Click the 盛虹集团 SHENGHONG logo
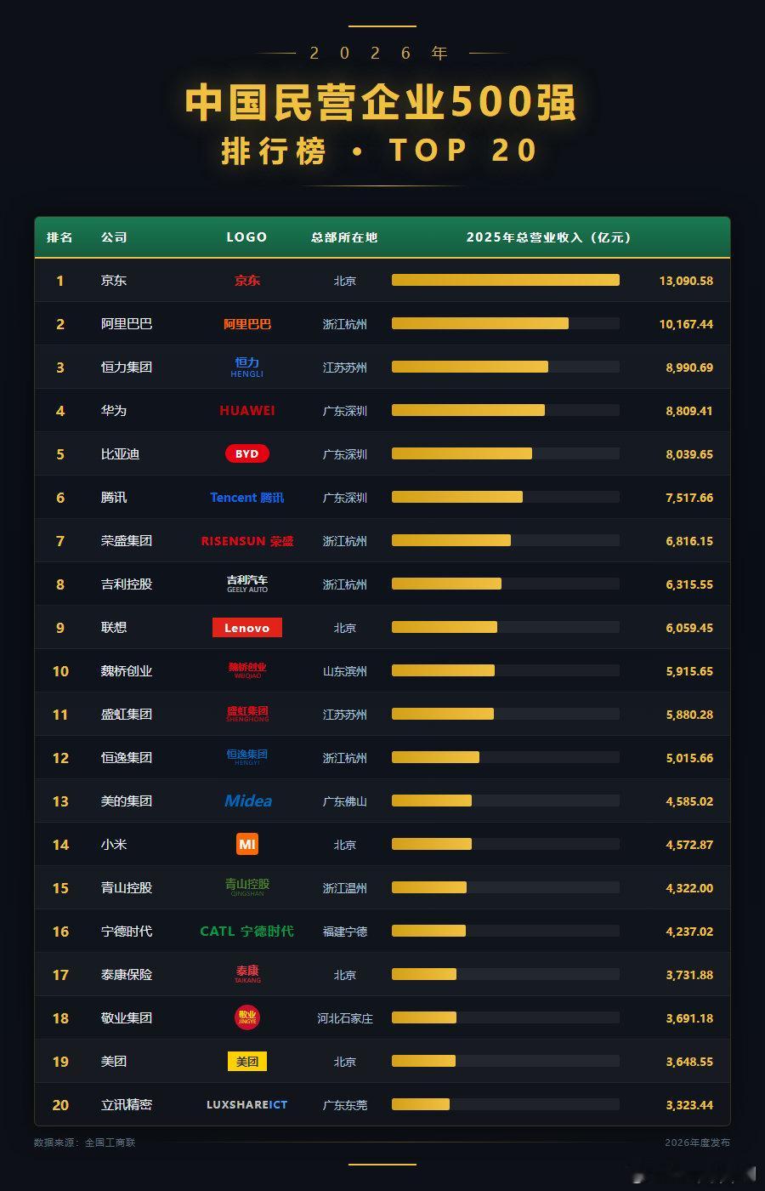The width and height of the screenshot is (765, 1191). pyautogui.click(x=247, y=714)
